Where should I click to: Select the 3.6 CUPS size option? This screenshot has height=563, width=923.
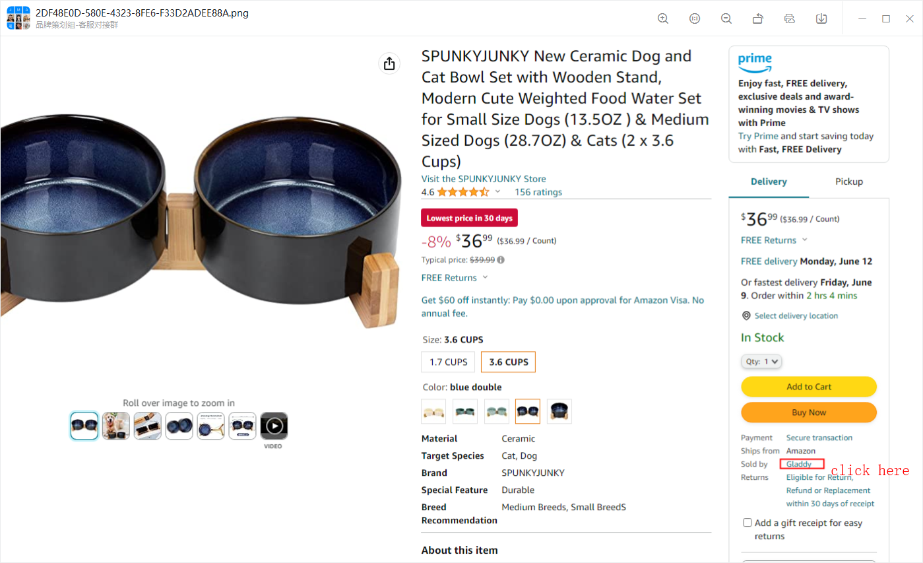(x=508, y=362)
